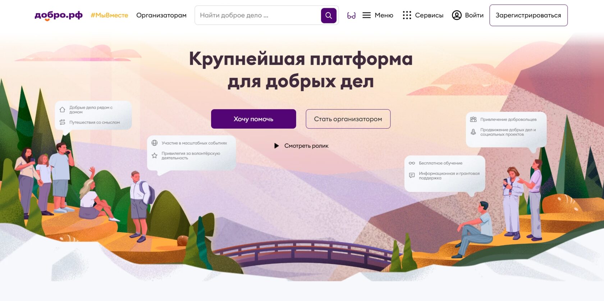604x301 pixels.
Task: Expand the Меню dropdown label
Action: pyautogui.click(x=384, y=15)
